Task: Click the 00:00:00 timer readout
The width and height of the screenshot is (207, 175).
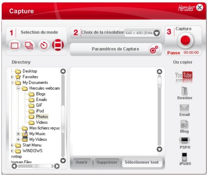Action: point(191,53)
